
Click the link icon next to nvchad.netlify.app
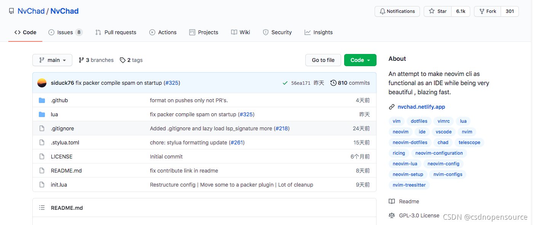click(x=391, y=107)
